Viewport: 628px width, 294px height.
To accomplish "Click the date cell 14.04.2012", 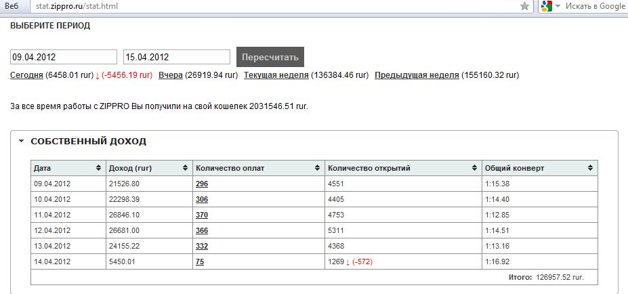I will click(x=52, y=262).
